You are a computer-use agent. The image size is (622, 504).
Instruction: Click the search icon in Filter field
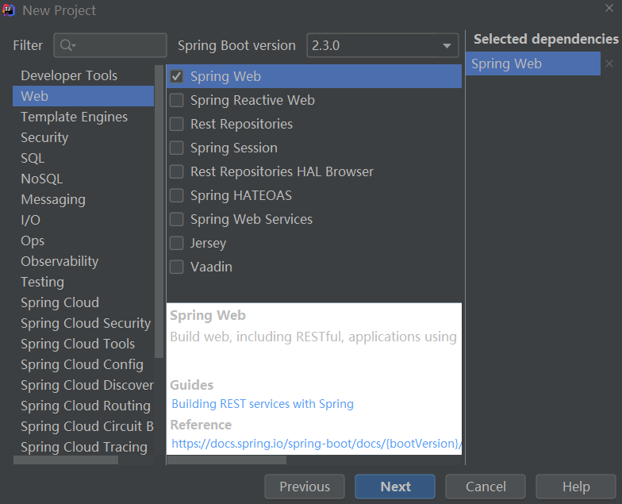tap(67, 46)
